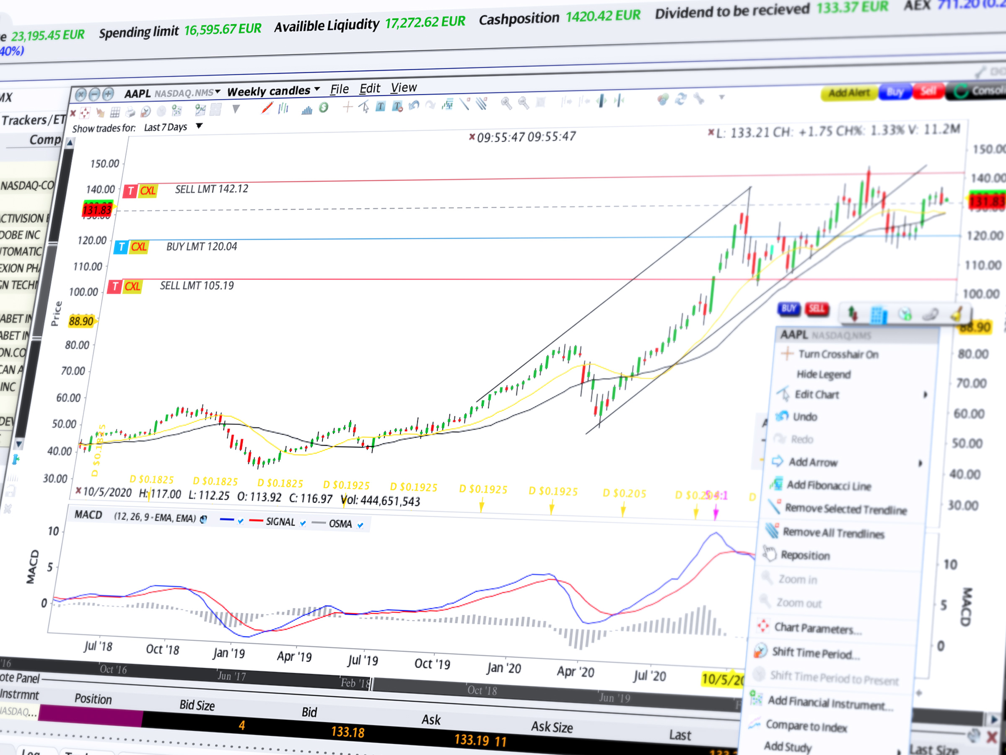1006x755 pixels.
Task: Click the chart colors palette icon
Action: coord(663,100)
